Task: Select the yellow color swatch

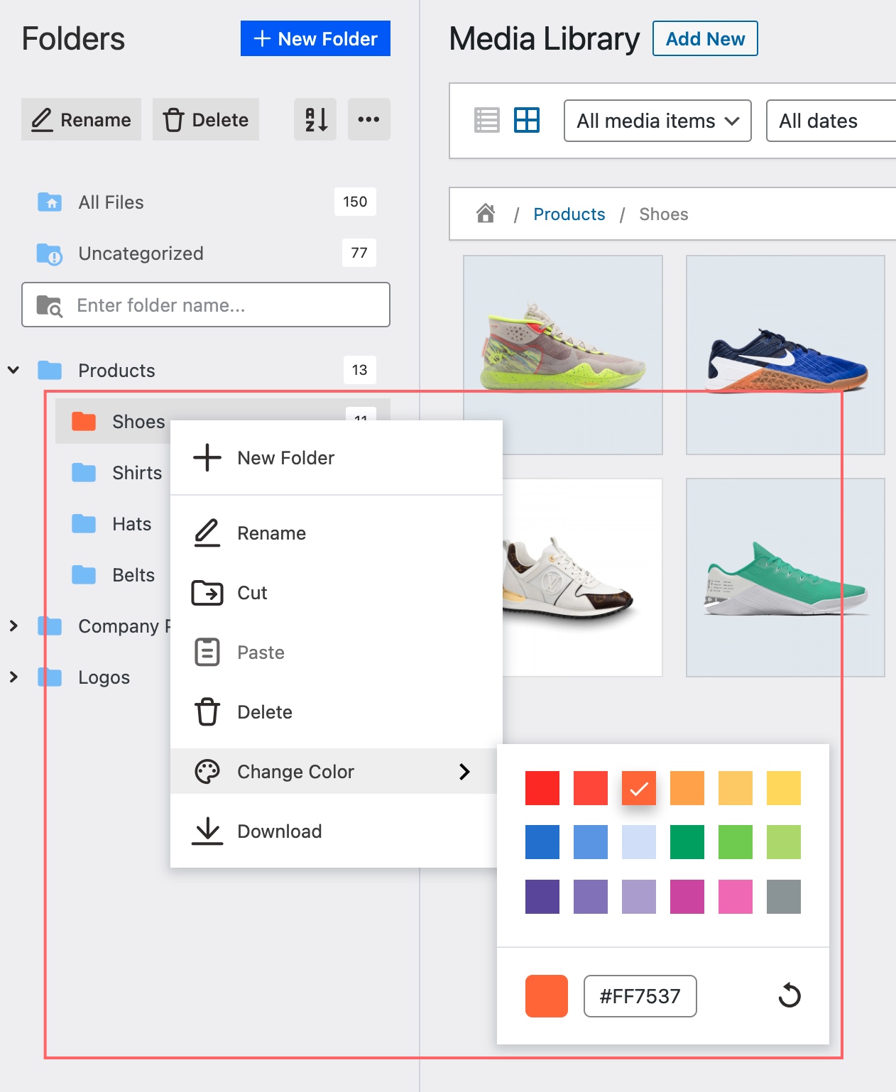Action: pyautogui.click(x=784, y=788)
